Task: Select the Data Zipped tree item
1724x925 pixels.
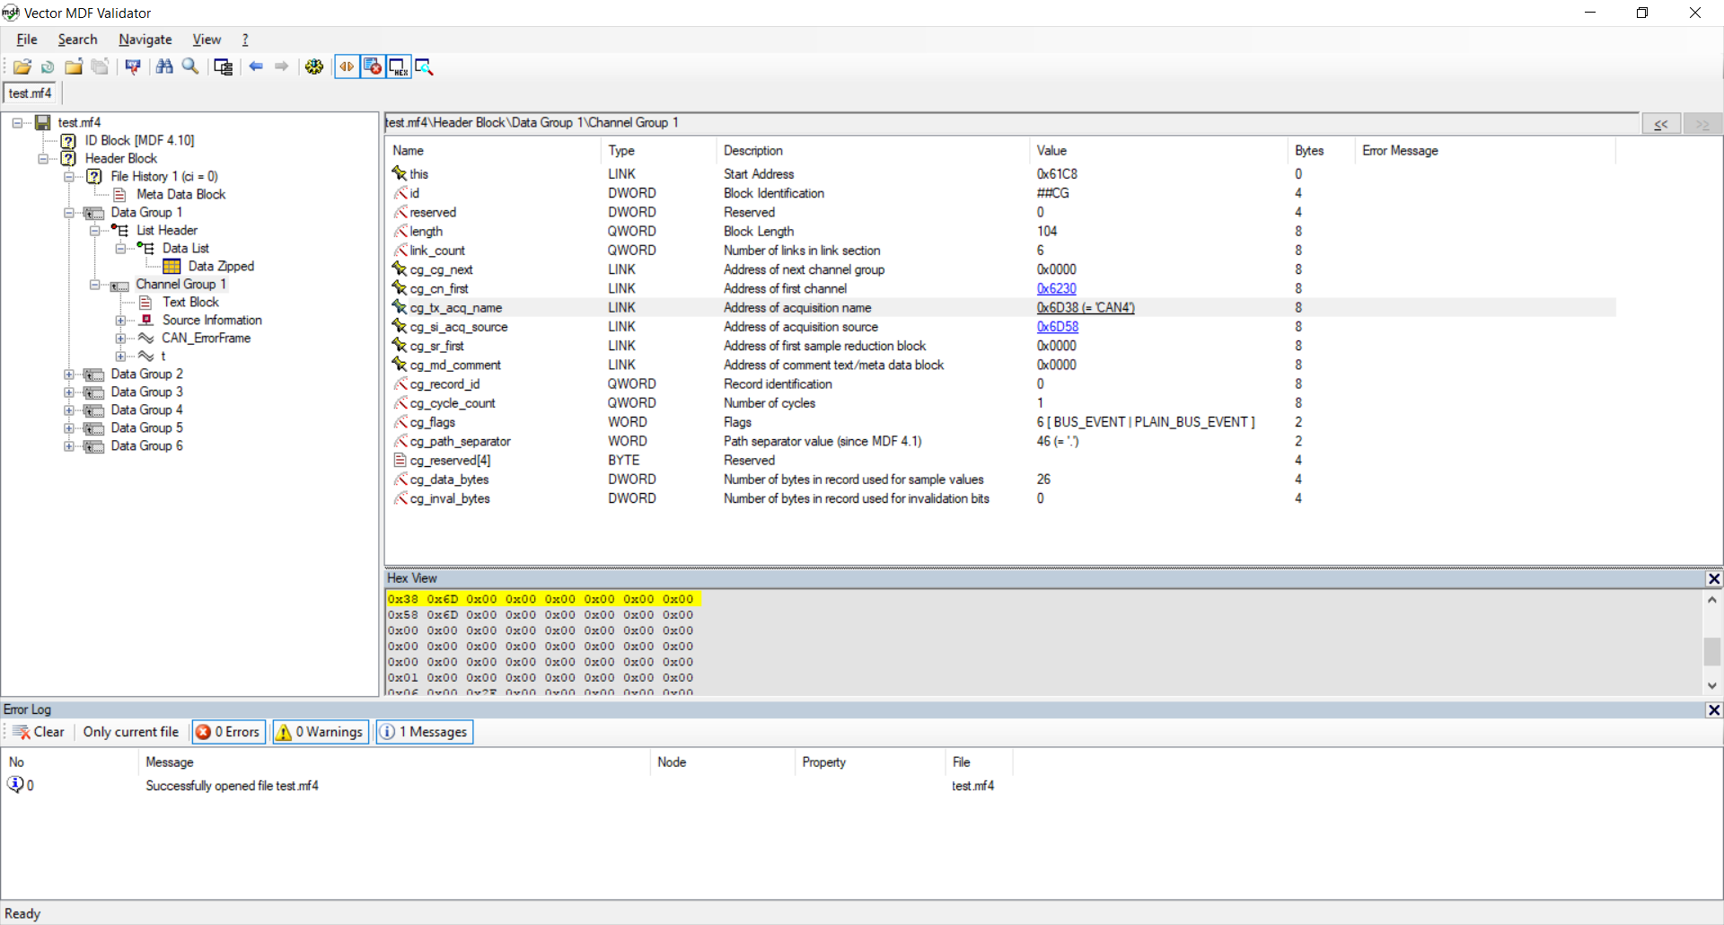Action: point(221,266)
